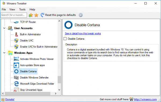The width and height of the screenshot is (161, 102).
Task: Click the Disable Windows Defender wall icon
Action: (16, 78)
